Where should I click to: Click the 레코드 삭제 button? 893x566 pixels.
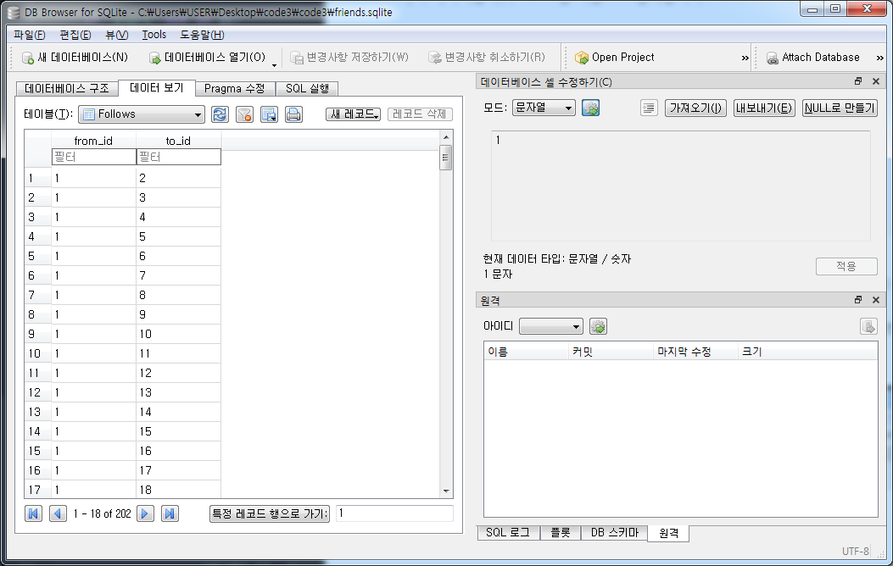(x=420, y=114)
